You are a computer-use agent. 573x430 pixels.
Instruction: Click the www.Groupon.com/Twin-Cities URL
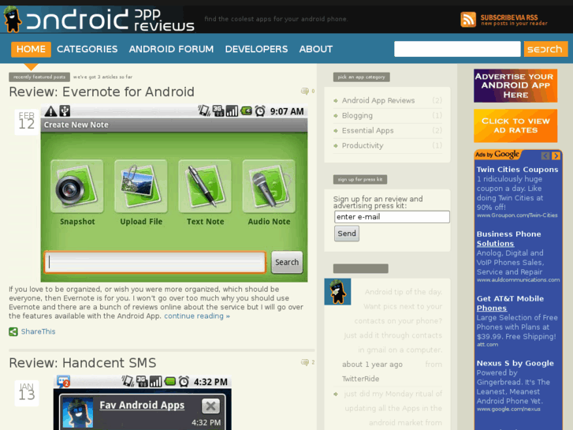(517, 215)
